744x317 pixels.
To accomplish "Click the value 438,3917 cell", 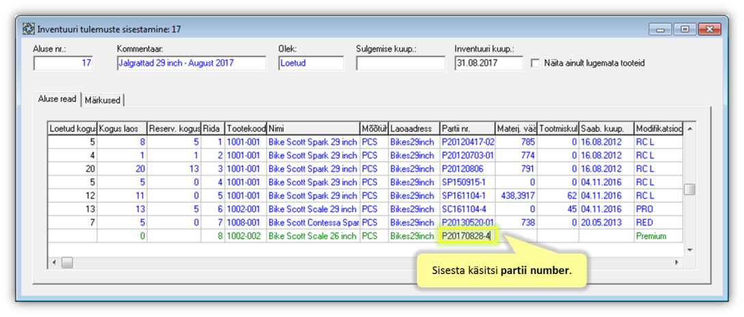I will pyautogui.click(x=516, y=196).
